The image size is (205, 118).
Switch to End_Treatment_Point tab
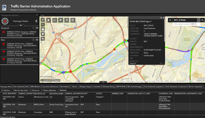pos(21,87)
